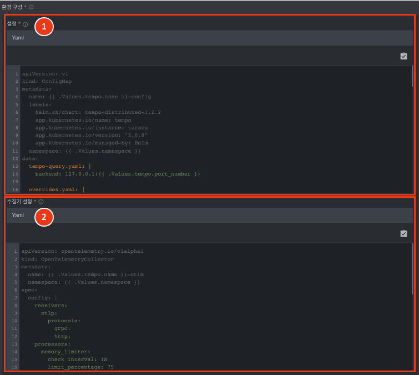
Task: Select the Yaml tab in 설정 section
Action: [x=18, y=38]
